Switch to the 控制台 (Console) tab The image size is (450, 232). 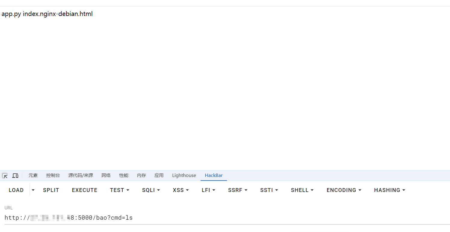(53, 175)
